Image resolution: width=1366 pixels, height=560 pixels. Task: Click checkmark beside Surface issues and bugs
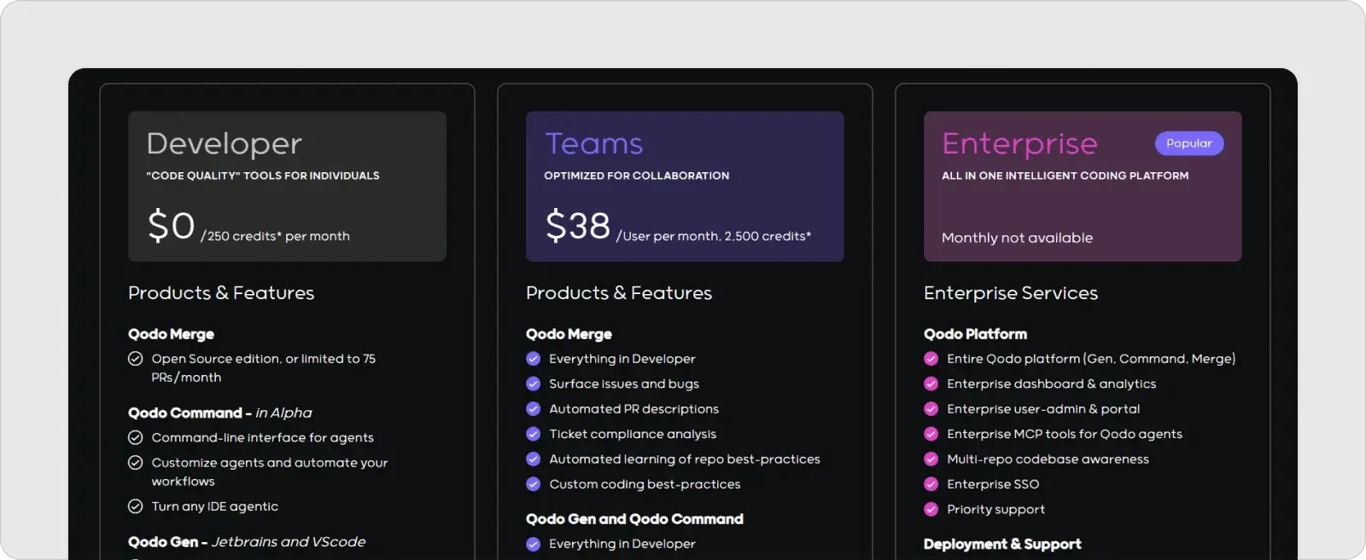534,384
